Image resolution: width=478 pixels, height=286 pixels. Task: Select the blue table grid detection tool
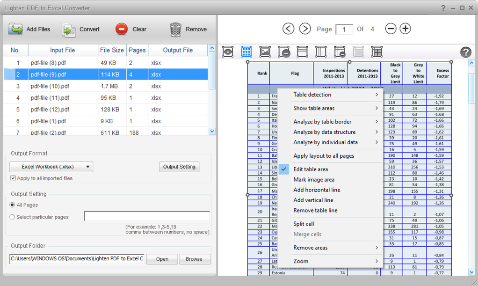246,52
